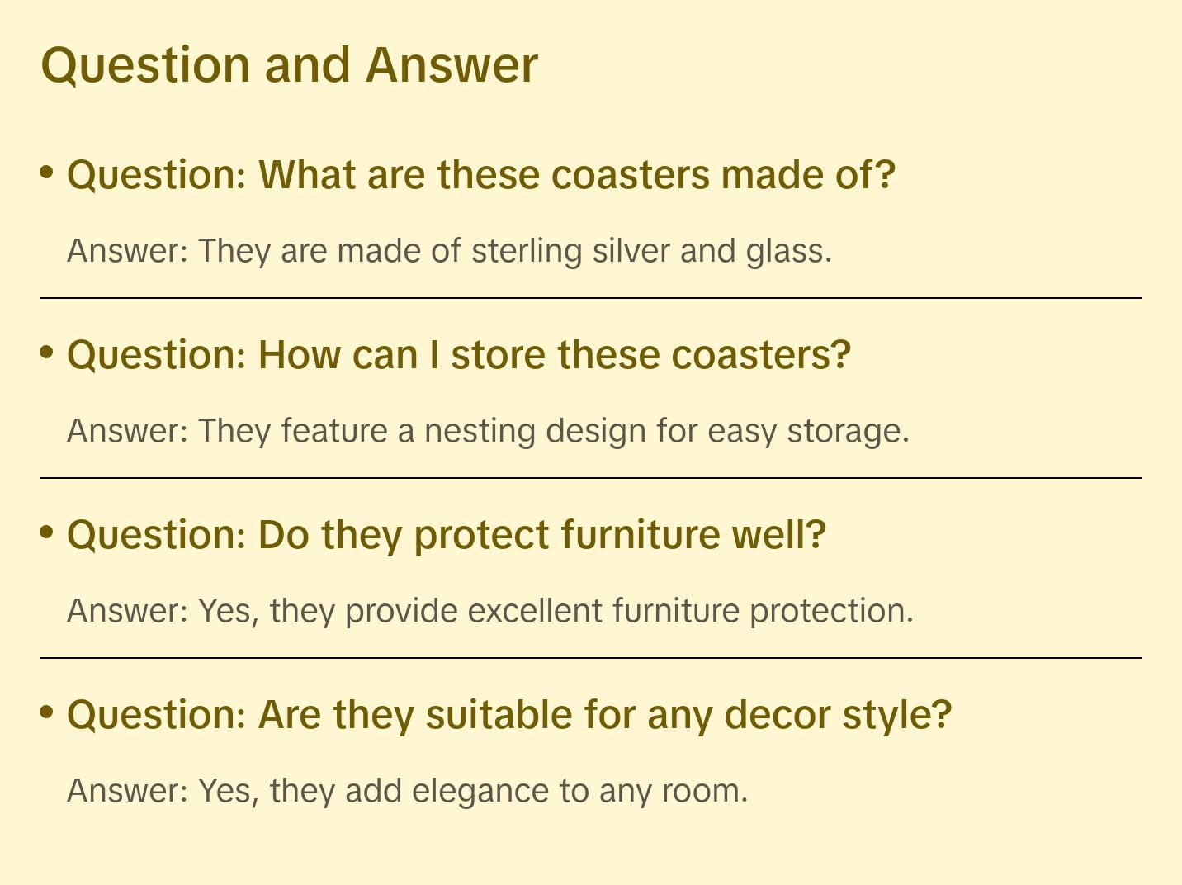Viewport: 1182px width, 885px height.
Task: Click the divider line below the furniture protection answer
Action: coord(591,658)
